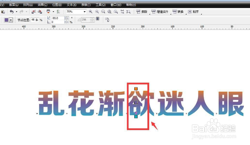This screenshot has height=145, width=250.
Task: Click the fill angle icon beside -90.0
Action: 49,18
